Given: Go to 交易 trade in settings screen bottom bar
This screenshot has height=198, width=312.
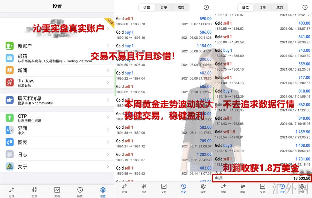Looking at the screenshot, I should pos(57,192).
